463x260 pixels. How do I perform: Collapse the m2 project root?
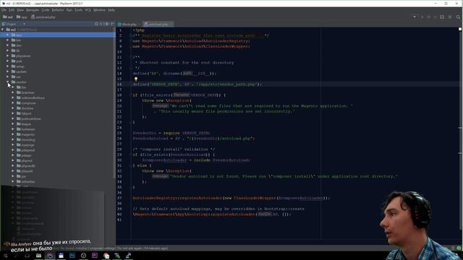(3, 30)
